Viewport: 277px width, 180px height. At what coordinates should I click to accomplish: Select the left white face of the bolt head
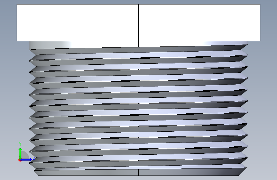click(x=78, y=23)
